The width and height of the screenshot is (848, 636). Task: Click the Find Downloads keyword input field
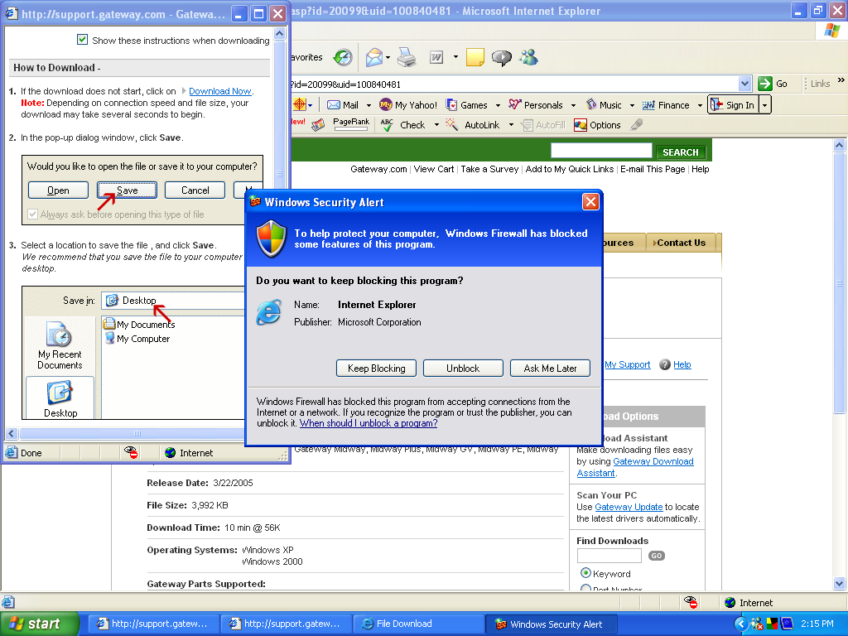609,556
